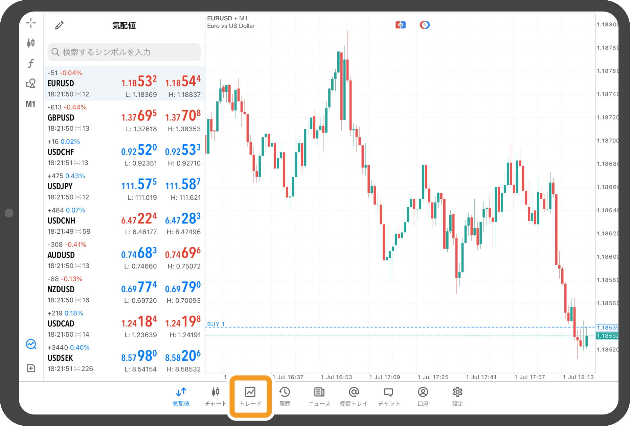Open chart type candlestick settings icon
Screen dimensions: 630x426
[31, 43]
